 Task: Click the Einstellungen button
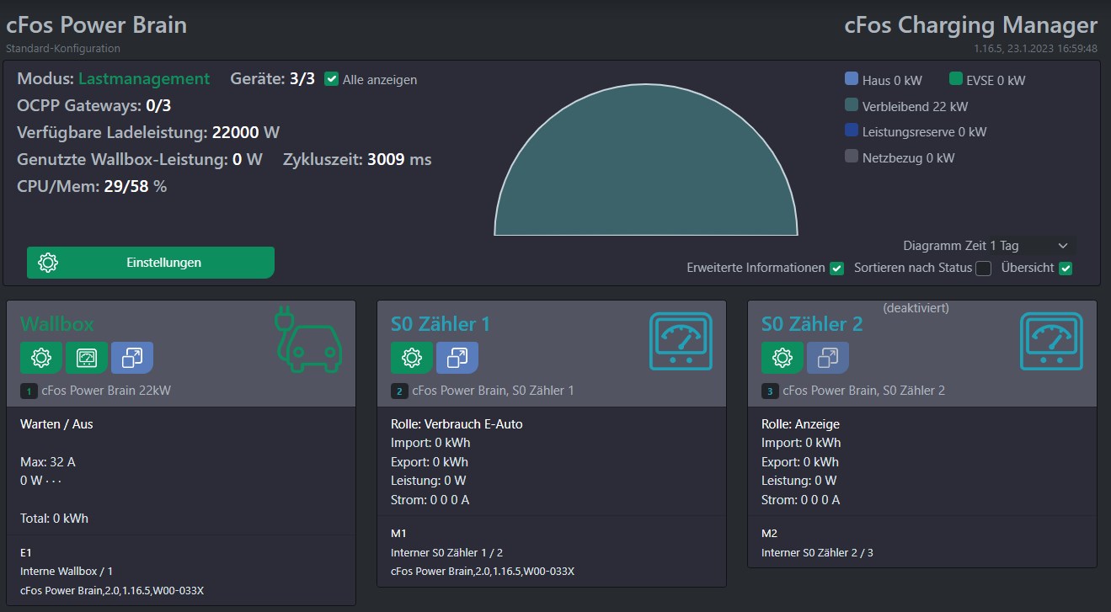(x=151, y=263)
